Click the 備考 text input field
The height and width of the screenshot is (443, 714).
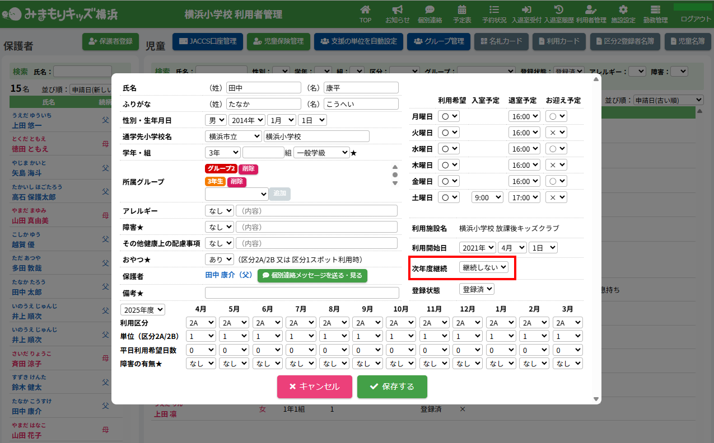tap(302, 293)
